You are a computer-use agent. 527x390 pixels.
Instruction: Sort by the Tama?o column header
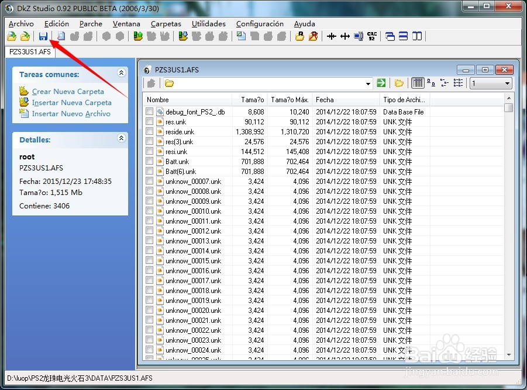[249, 100]
